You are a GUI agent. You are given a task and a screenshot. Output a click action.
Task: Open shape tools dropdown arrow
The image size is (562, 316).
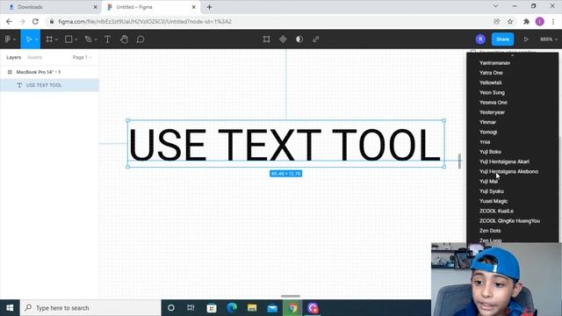click(76, 39)
